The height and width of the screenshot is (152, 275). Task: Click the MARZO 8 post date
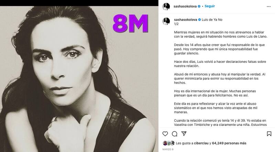click(168, 149)
